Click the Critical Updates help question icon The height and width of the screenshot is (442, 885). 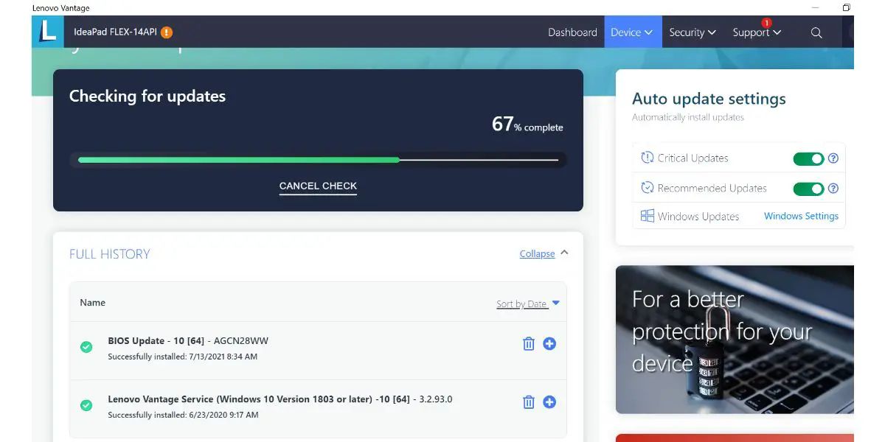point(833,158)
